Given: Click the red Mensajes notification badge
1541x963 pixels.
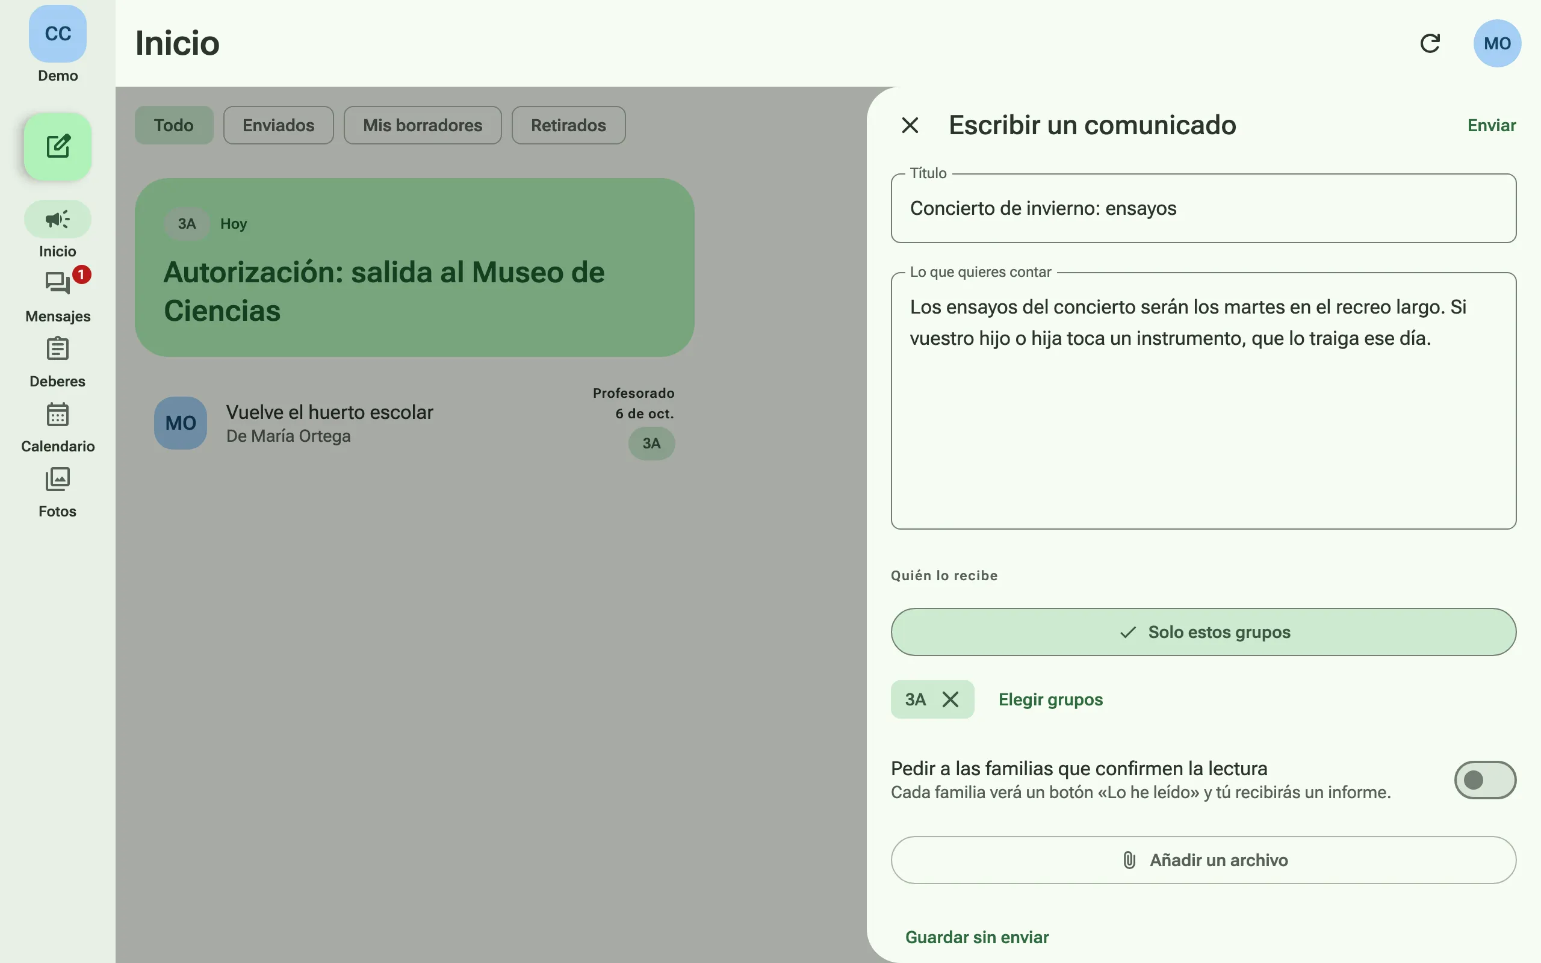Looking at the screenshot, I should pyautogui.click(x=81, y=274).
